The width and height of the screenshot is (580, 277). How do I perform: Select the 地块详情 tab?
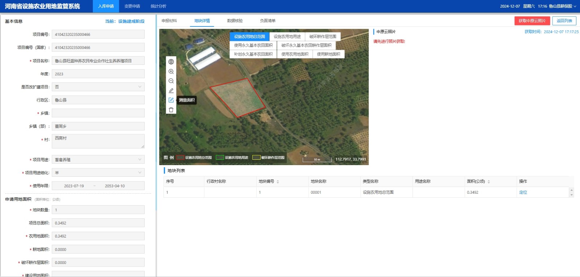202,21
